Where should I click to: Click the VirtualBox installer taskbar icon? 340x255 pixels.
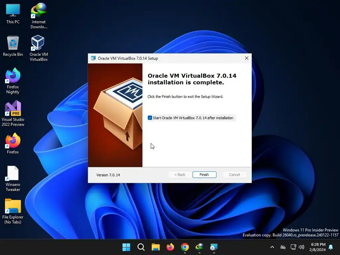pyautogui.click(x=214, y=247)
